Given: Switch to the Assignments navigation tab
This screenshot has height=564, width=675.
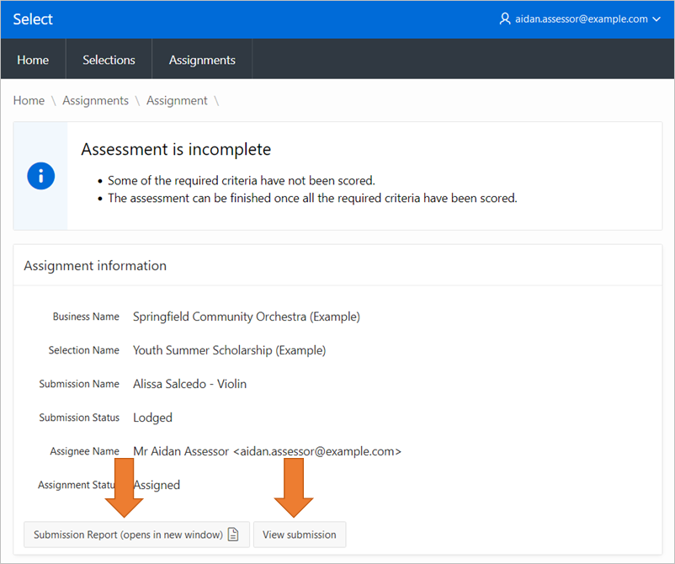Looking at the screenshot, I should 202,60.
